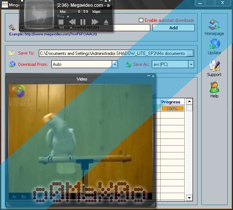Click the app icon in the title bar
The height and width of the screenshot is (210, 233).
(x=5, y=5)
